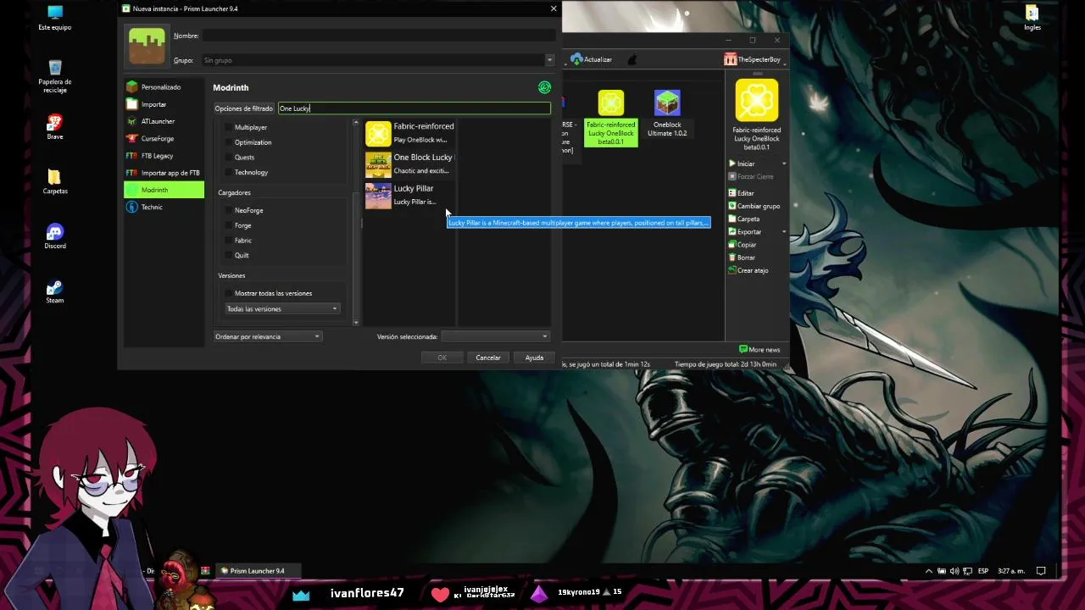The image size is (1085, 610).
Task: Select Oneblock Ultimate 1.0.2 instance
Action: (667, 114)
